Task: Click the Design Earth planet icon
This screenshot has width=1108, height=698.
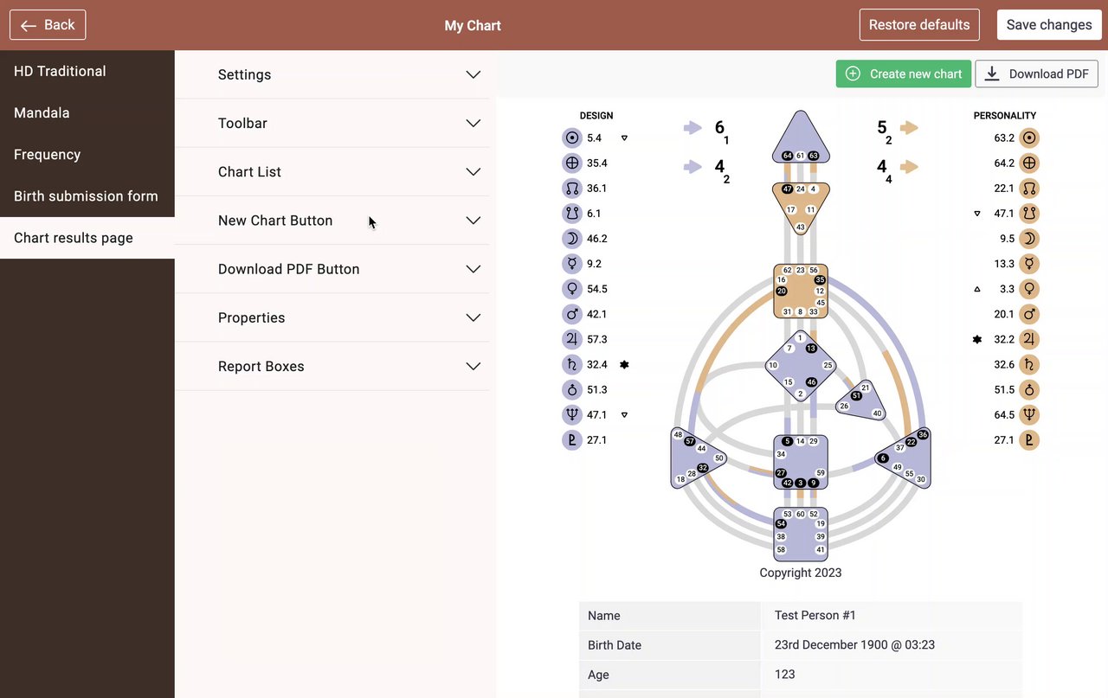Action: click(571, 163)
